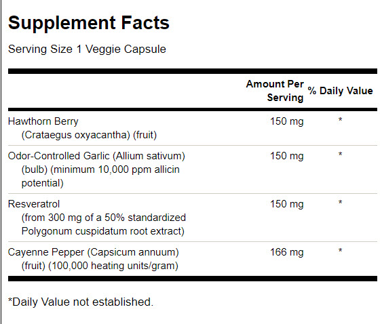The height and width of the screenshot is (324, 382).
Task: Click the minimum 10,000 ppm allicin text
Action: [x=115, y=169]
